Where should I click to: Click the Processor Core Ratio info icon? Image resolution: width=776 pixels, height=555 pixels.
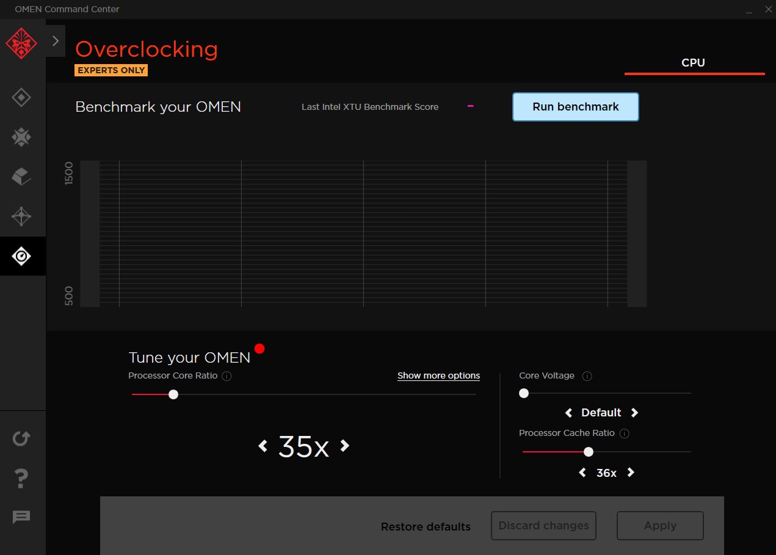click(227, 376)
